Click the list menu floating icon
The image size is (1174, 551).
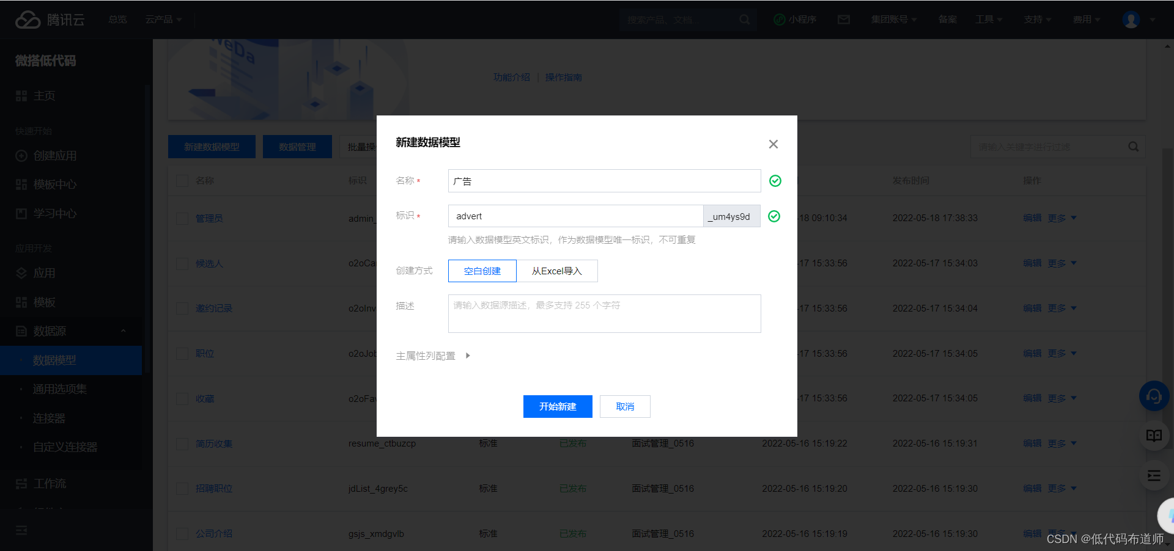(1154, 476)
